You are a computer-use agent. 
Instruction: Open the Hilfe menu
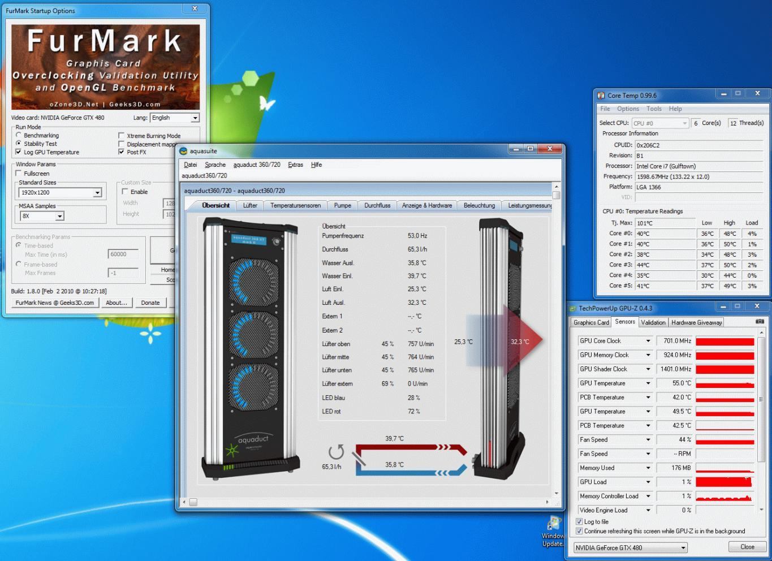(317, 165)
